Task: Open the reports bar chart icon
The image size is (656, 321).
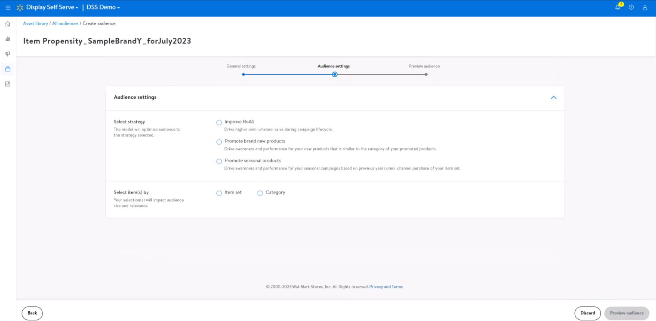Action: pyautogui.click(x=8, y=39)
